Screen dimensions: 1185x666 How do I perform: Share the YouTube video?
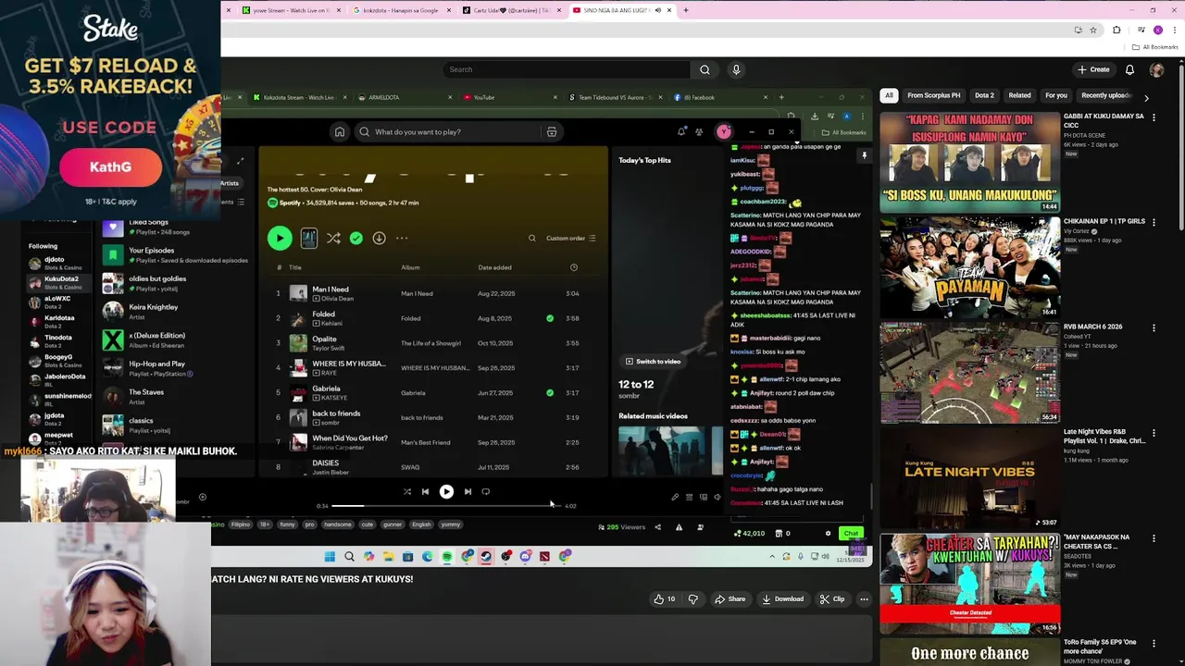coord(730,599)
